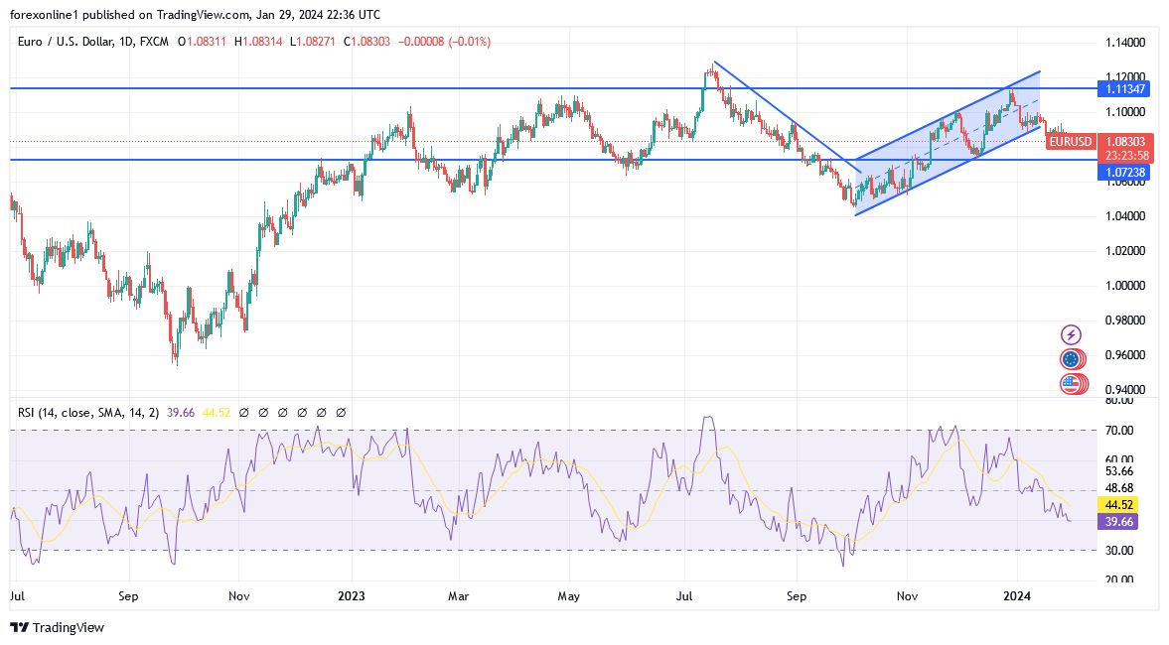1169x645 pixels.
Task: Open the US flag economic events icon
Action: 1071,384
